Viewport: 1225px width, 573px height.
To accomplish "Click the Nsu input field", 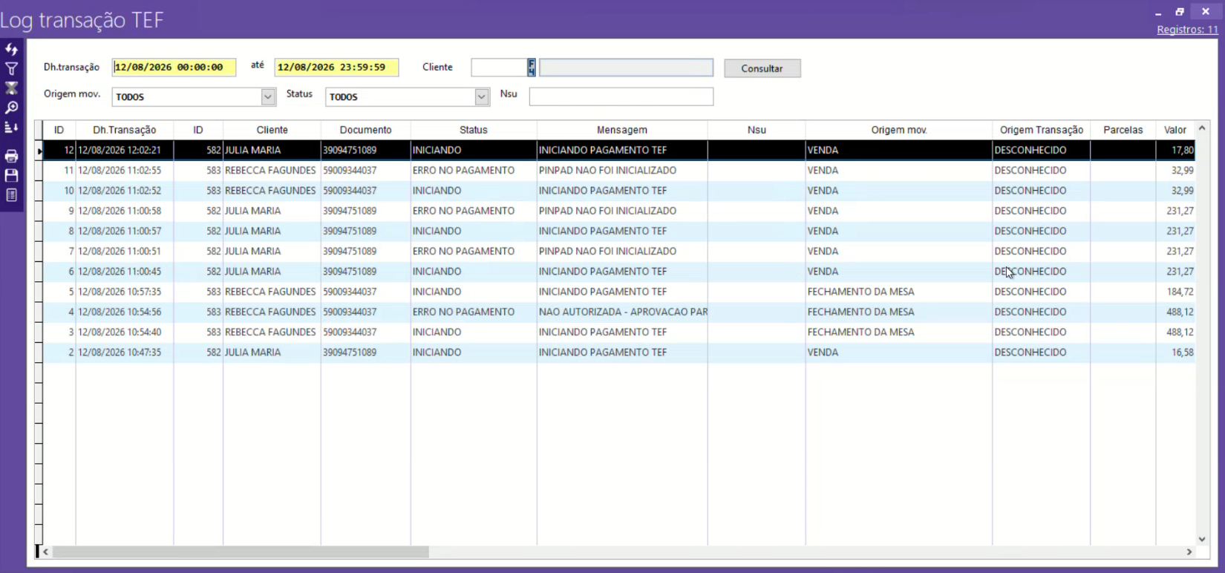I will point(621,96).
